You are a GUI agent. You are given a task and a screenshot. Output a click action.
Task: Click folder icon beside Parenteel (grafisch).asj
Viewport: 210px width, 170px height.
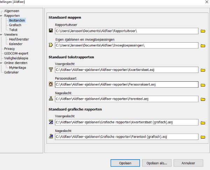(203, 137)
